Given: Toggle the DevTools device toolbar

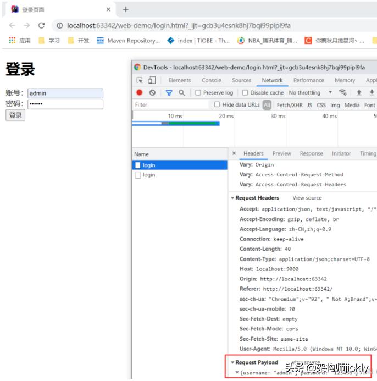Looking at the screenshot, I should 152,80.
